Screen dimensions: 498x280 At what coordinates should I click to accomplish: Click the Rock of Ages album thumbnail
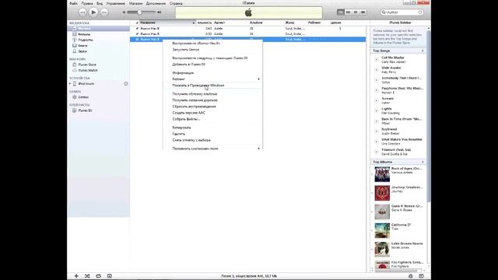[x=382, y=174]
